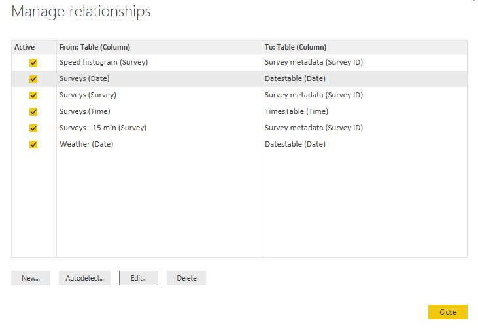
Task: Toggle Active checkbox for Surveys (Survey)
Action: tap(33, 95)
